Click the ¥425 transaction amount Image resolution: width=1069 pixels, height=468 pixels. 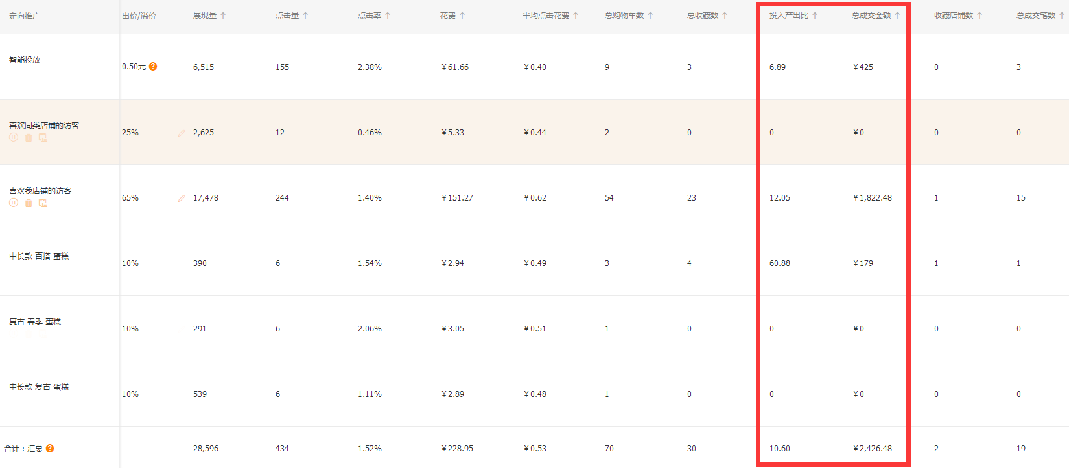pos(863,67)
